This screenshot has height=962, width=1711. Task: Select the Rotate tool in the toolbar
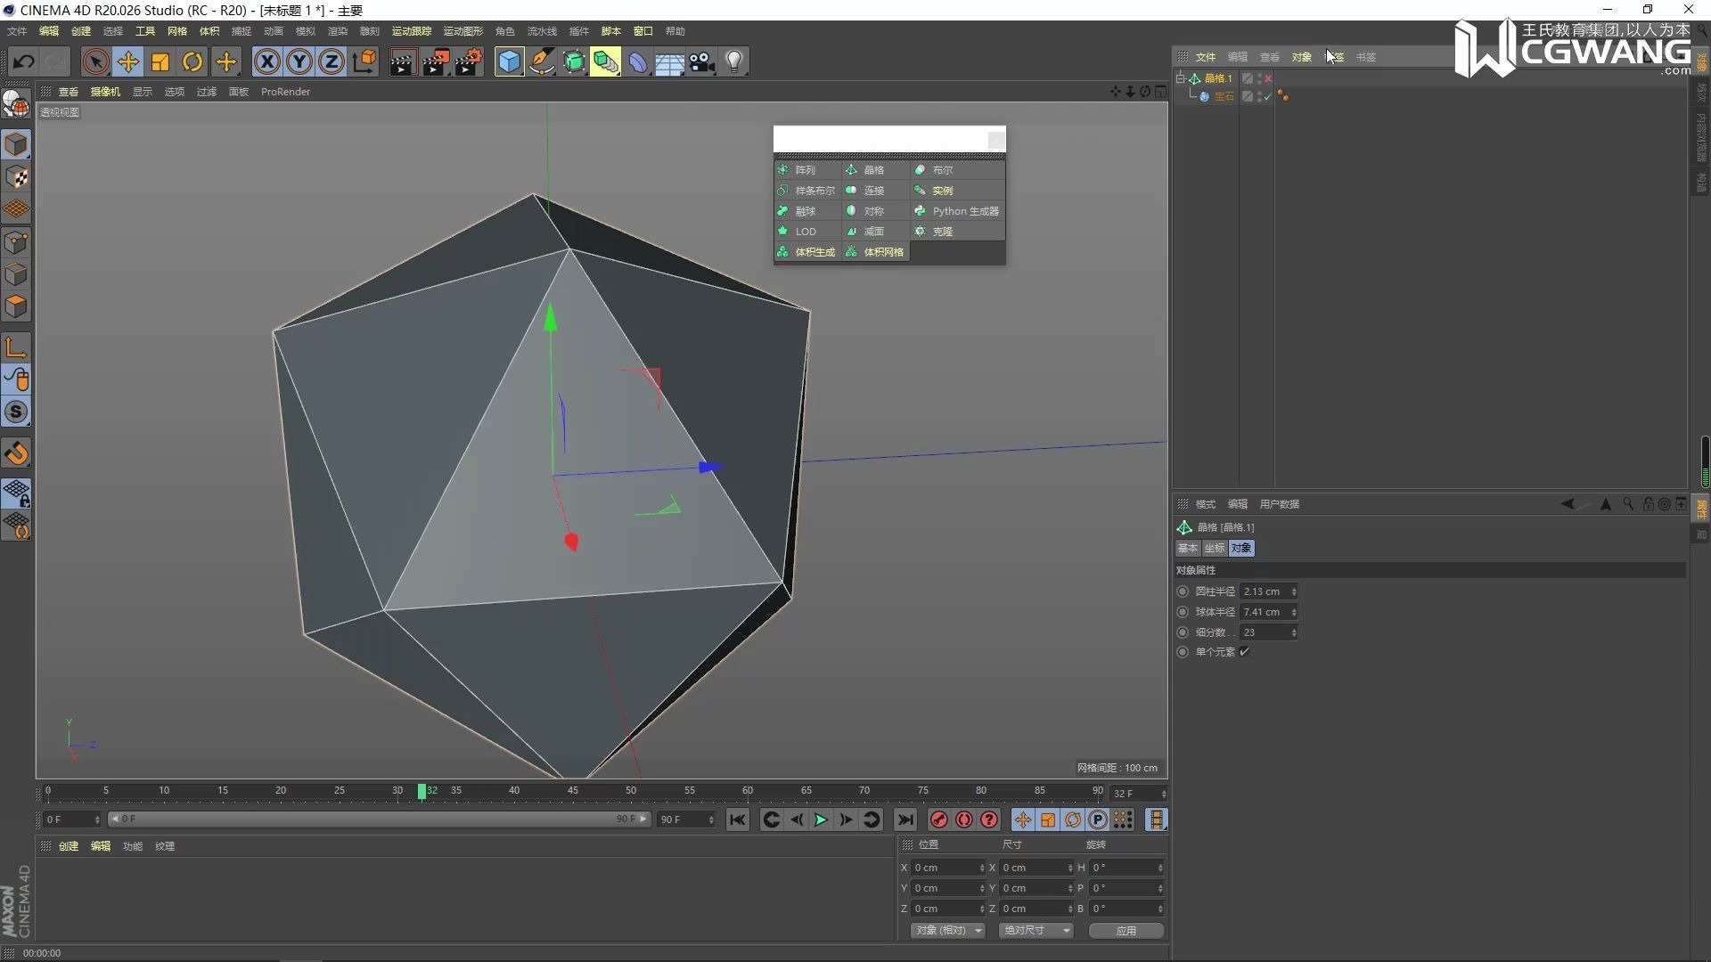tap(192, 61)
